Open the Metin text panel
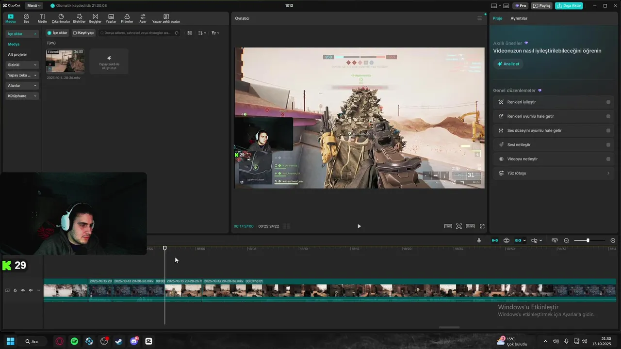The image size is (621, 349). point(42,18)
